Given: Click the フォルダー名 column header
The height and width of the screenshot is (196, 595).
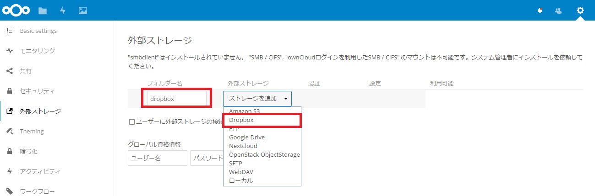Looking at the screenshot, I should 165,83.
